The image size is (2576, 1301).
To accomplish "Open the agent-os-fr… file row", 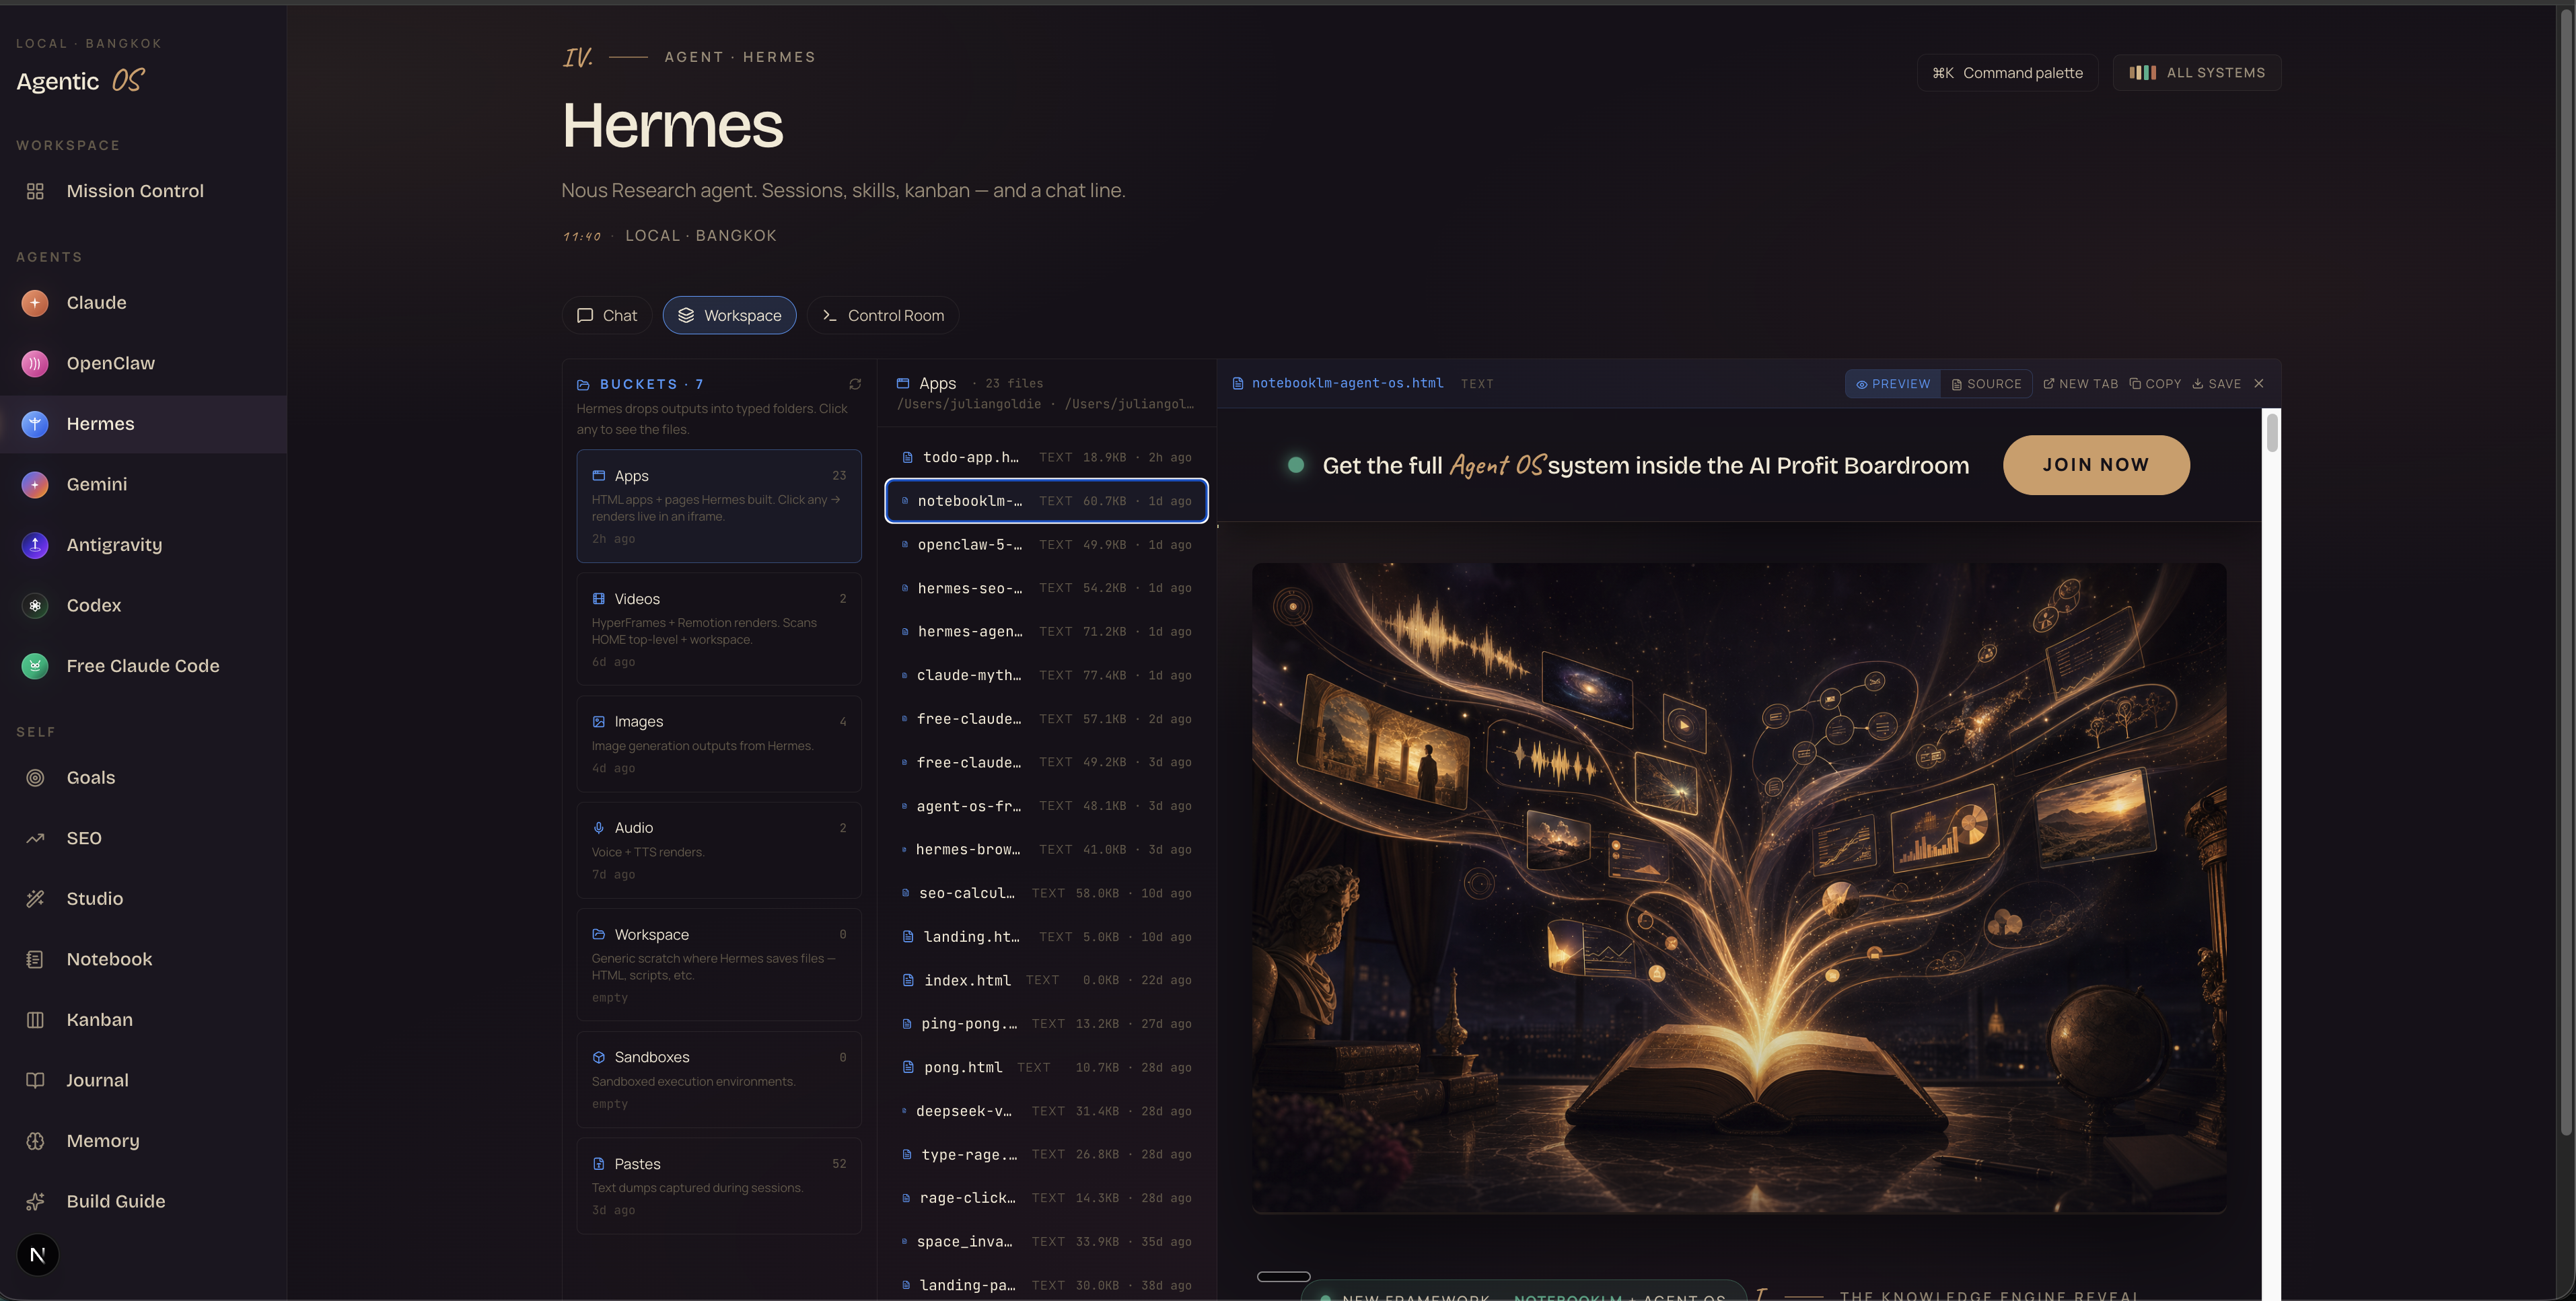I will pyautogui.click(x=1047, y=806).
